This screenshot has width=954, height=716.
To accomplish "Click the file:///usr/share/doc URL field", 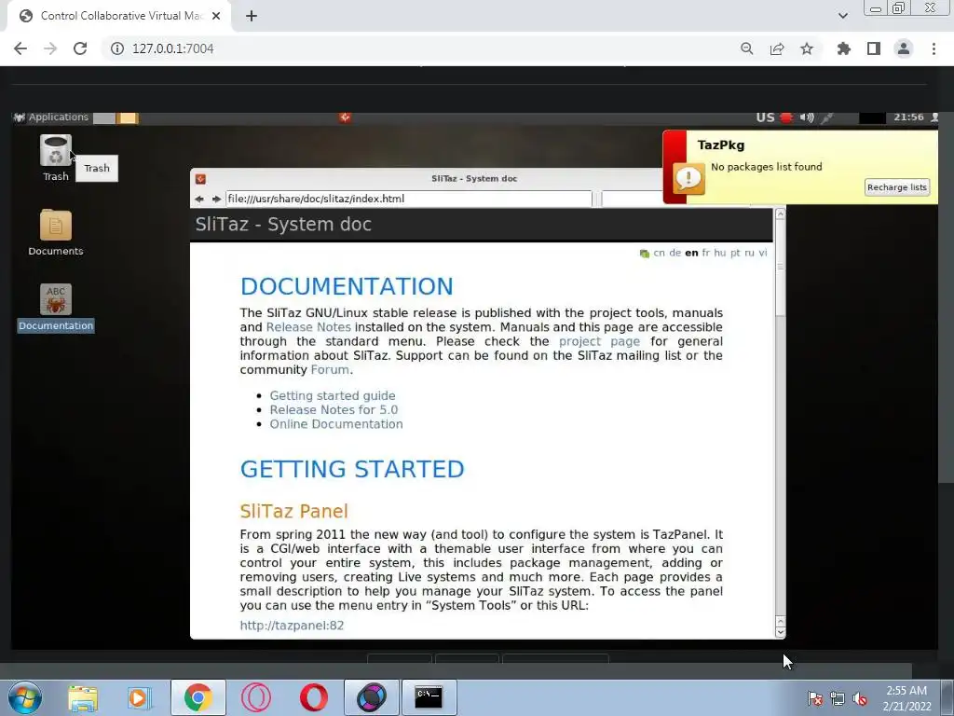I will 408,200.
